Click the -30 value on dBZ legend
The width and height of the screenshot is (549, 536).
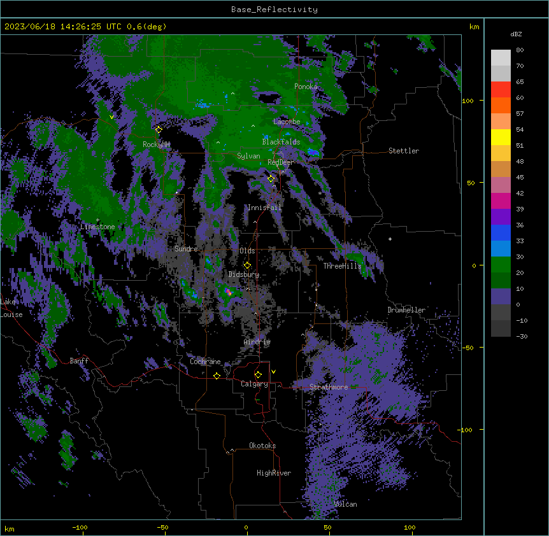pos(522,336)
